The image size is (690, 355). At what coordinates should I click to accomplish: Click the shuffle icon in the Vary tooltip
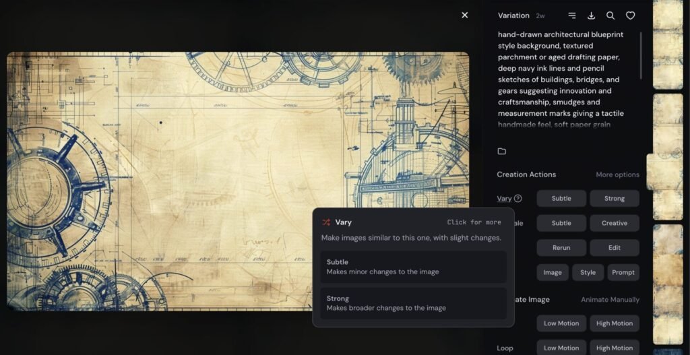coord(326,222)
